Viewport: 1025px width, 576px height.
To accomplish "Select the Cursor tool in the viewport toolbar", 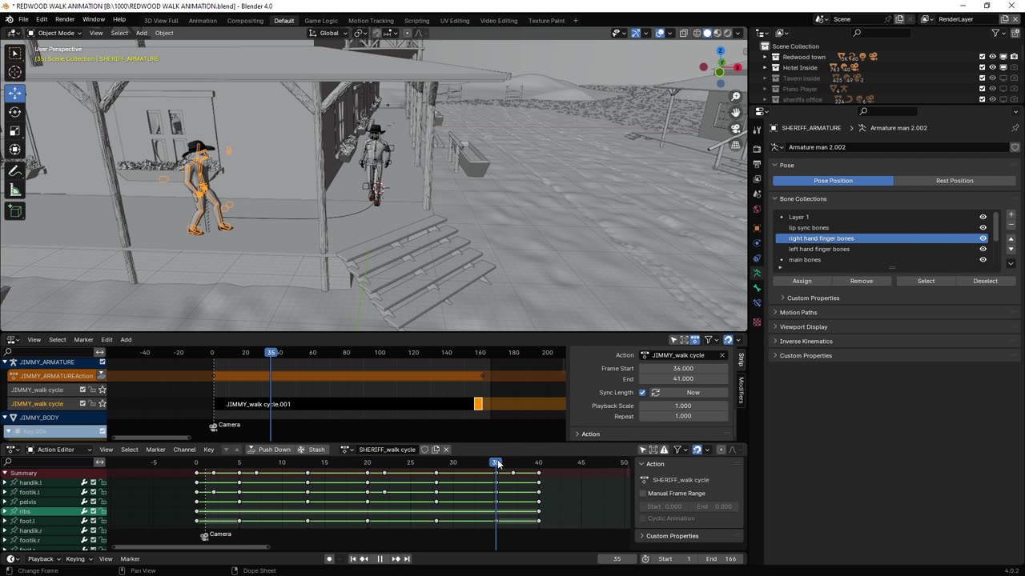I will [14, 73].
